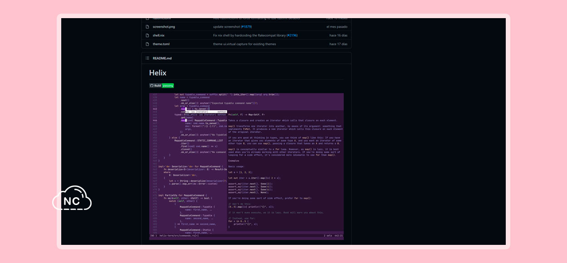Viewport: 567px width, 263px height.
Task: Click the "hace 16 días" timestamp
Action: [x=338, y=35]
